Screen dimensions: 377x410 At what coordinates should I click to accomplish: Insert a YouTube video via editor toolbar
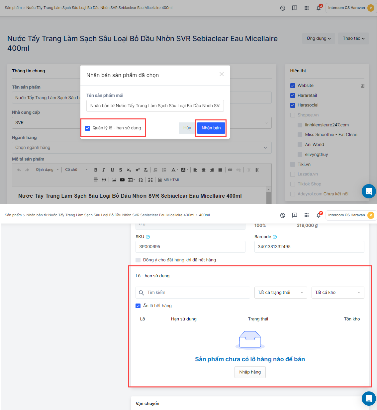(122, 180)
